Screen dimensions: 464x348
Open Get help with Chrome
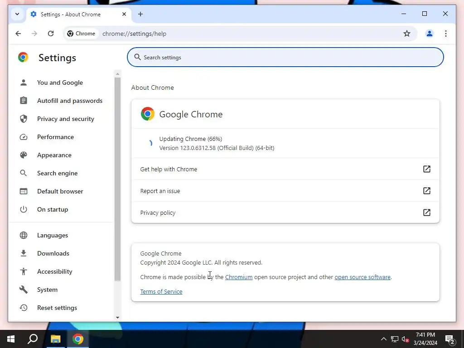click(285, 169)
